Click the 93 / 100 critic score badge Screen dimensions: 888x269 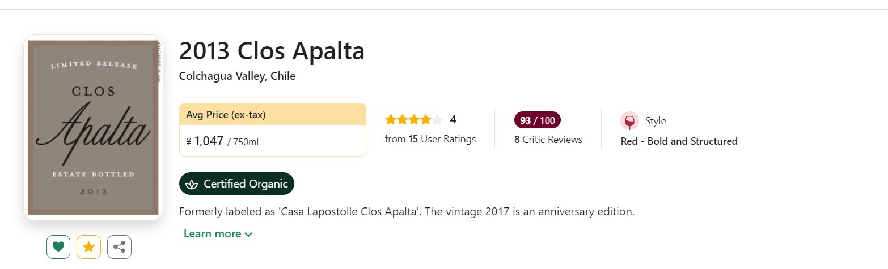click(537, 120)
